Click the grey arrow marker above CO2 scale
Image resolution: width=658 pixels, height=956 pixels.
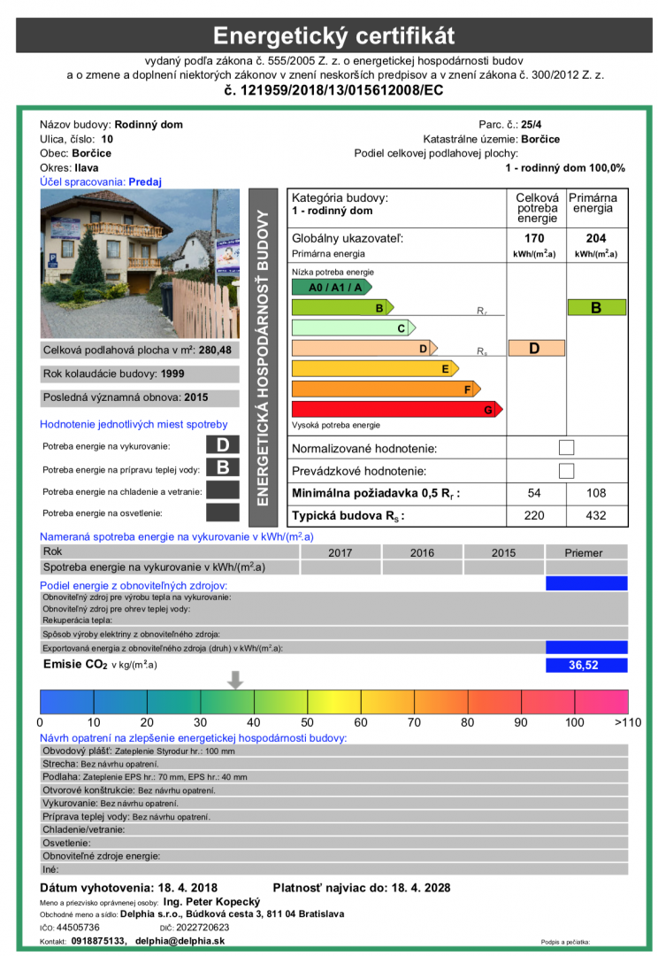(235, 680)
